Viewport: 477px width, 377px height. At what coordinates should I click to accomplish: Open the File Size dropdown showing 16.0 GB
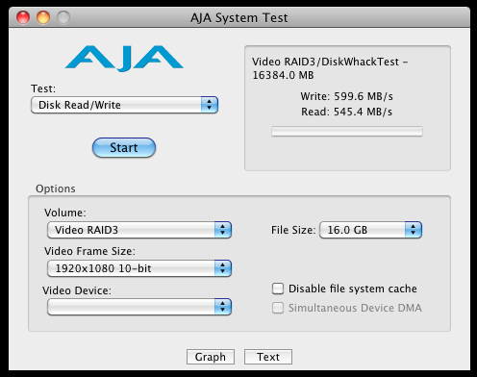click(x=370, y=230)
